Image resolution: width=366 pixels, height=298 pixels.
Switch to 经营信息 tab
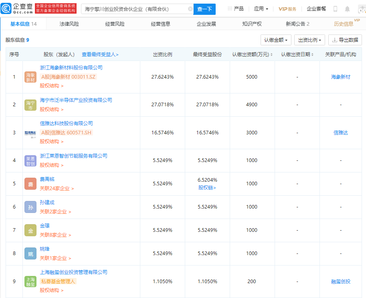point(161,24)
